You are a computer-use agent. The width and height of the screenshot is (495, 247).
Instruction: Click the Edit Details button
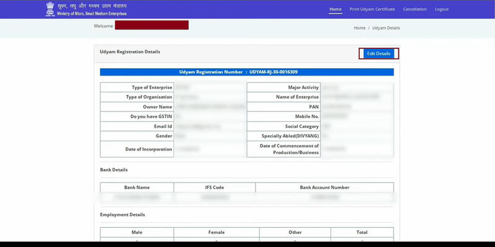(x=379, y=54)
